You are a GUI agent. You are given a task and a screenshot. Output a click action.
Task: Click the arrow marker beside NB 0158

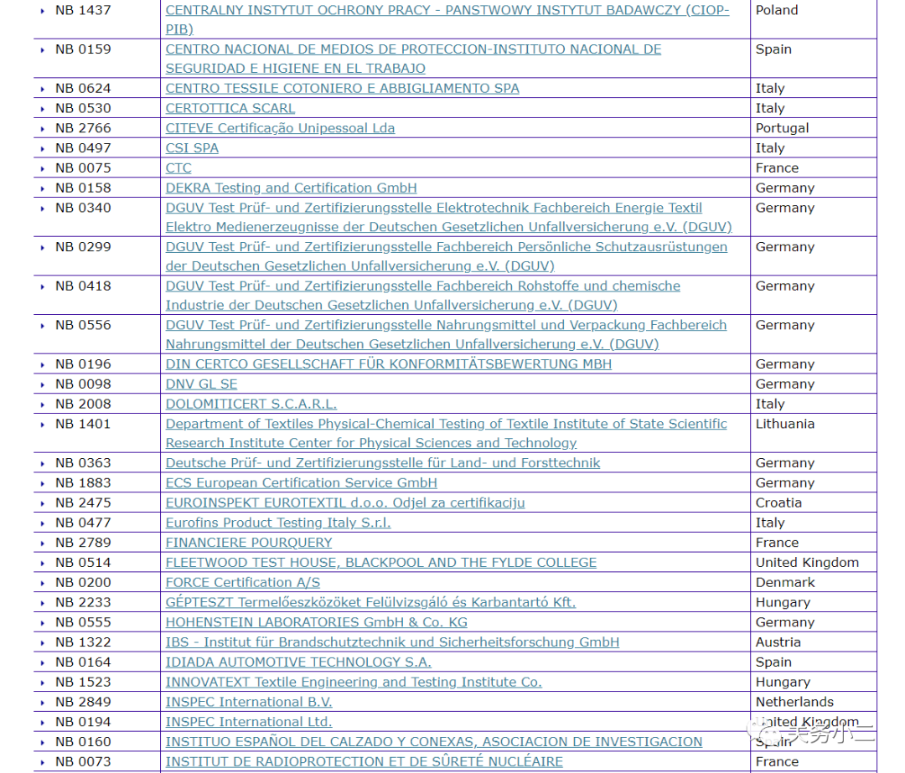43,188
